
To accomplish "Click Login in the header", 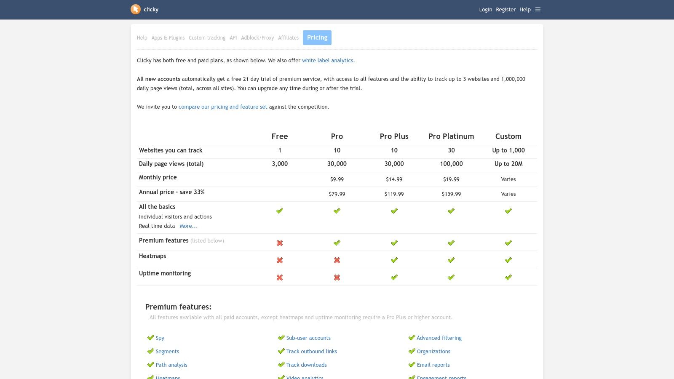I will click(x=485, y=10).
